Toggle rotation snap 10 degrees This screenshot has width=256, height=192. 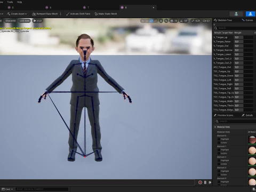coord(184,21)
